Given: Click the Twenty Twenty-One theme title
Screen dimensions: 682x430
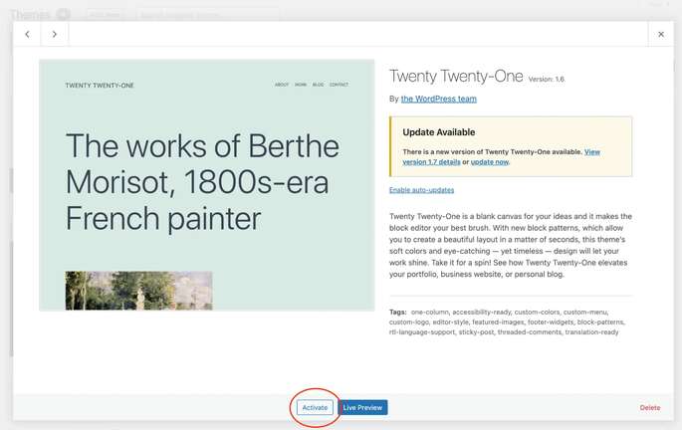Looking at the screenshot, I should tap(456, 76).
